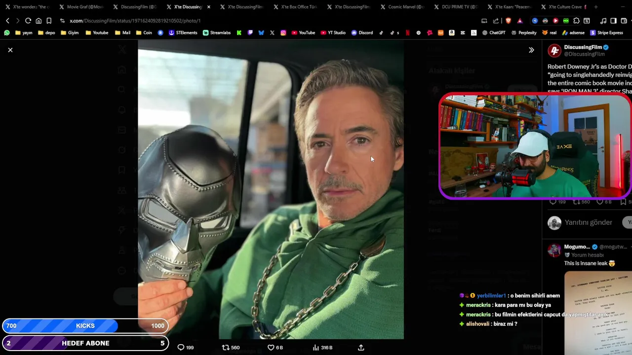Open the Netflix bookmark icon
Image resolution: width=632 pixels, height=355 pixels.
[x=407, y=33]
